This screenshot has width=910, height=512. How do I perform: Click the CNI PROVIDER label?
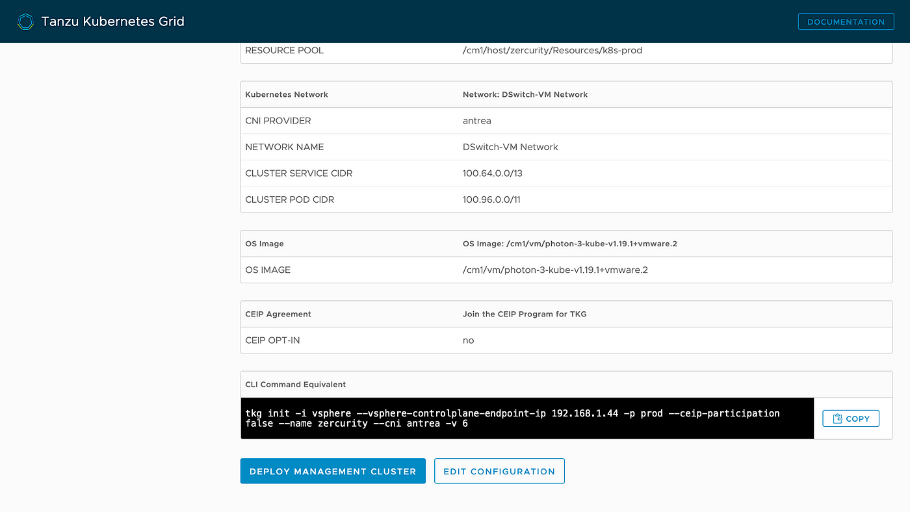[x=278, y=121]
